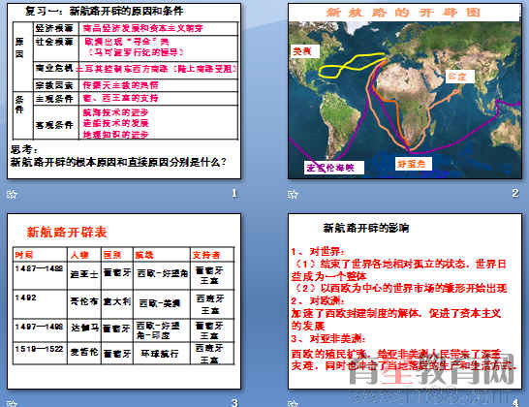This screenshot has height=407, width=529.
Task: Click the animation star icon under slide 3
Action: (x=12, y=403)
